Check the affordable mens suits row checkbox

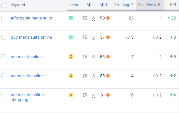(x=4, y=18)
